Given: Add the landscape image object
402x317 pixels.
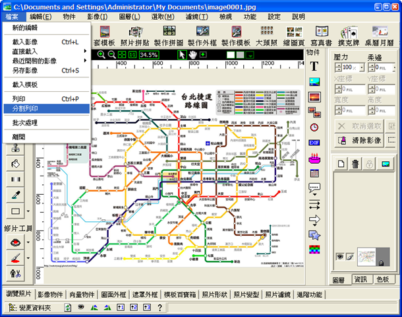Looking at the screenshot, I should tap(314, 82).
